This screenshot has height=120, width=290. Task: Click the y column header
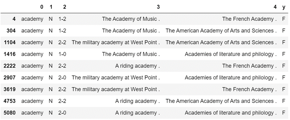(x=284, y=7)
